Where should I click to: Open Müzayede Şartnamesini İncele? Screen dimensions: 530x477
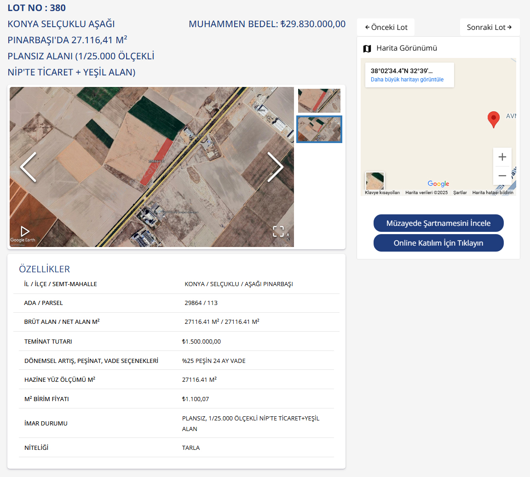click(438, 223)
